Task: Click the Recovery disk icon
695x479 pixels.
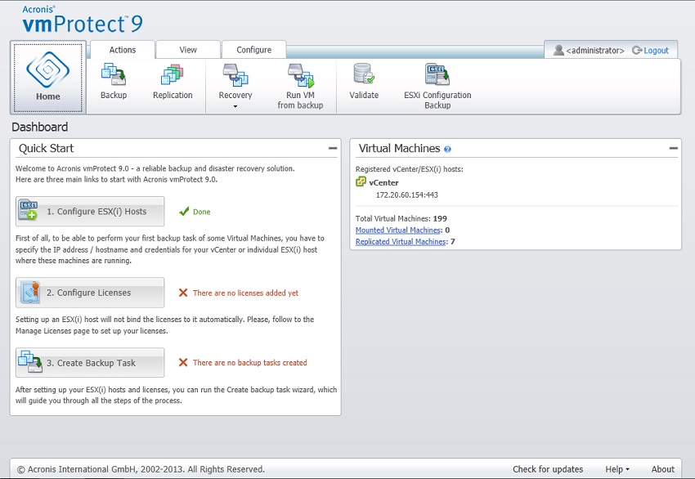Action: pyautogui.click(x=235, y=75)
